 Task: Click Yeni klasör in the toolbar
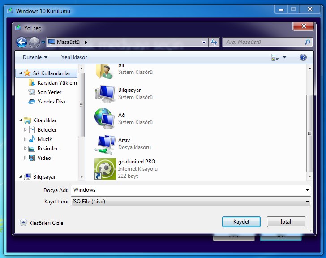(x=74, y=57)
